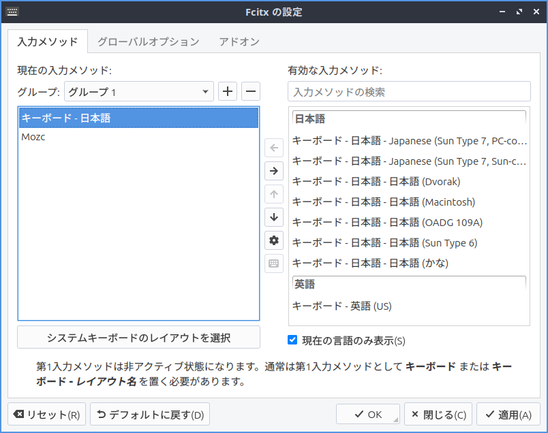Focus the 入力メソッドの検索 search field
The height and width of the screenshot is (433, 548).
(409, 91)
